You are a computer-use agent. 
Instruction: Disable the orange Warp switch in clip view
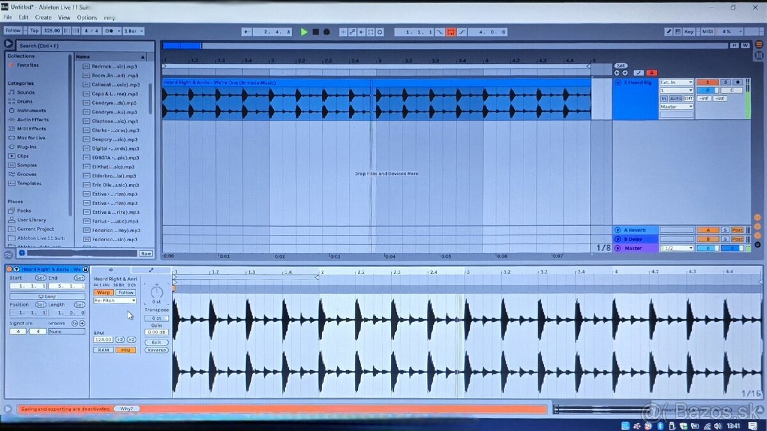[103, 292]
